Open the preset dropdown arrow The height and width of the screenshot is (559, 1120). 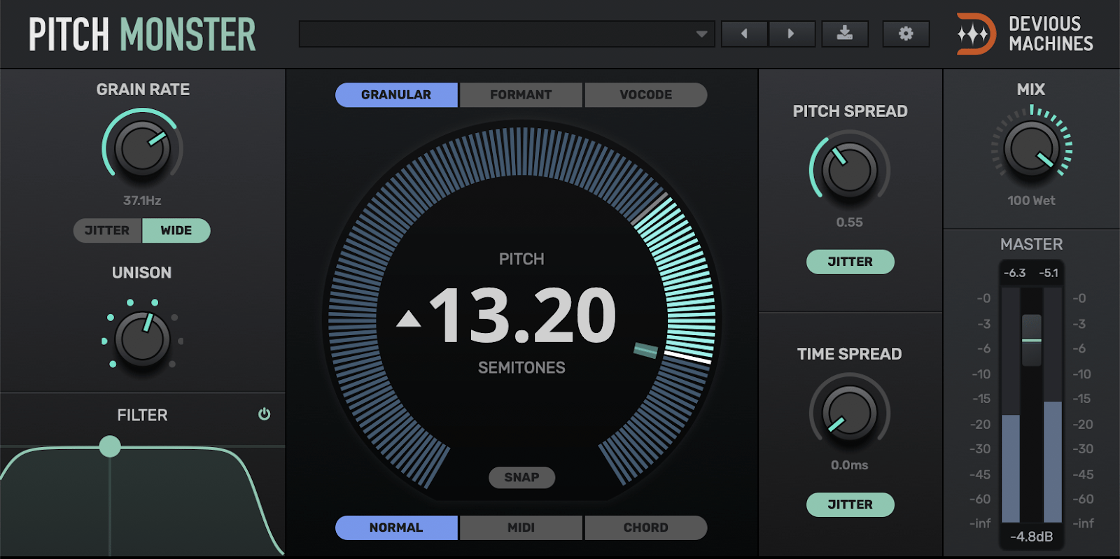tap(701, 34)
